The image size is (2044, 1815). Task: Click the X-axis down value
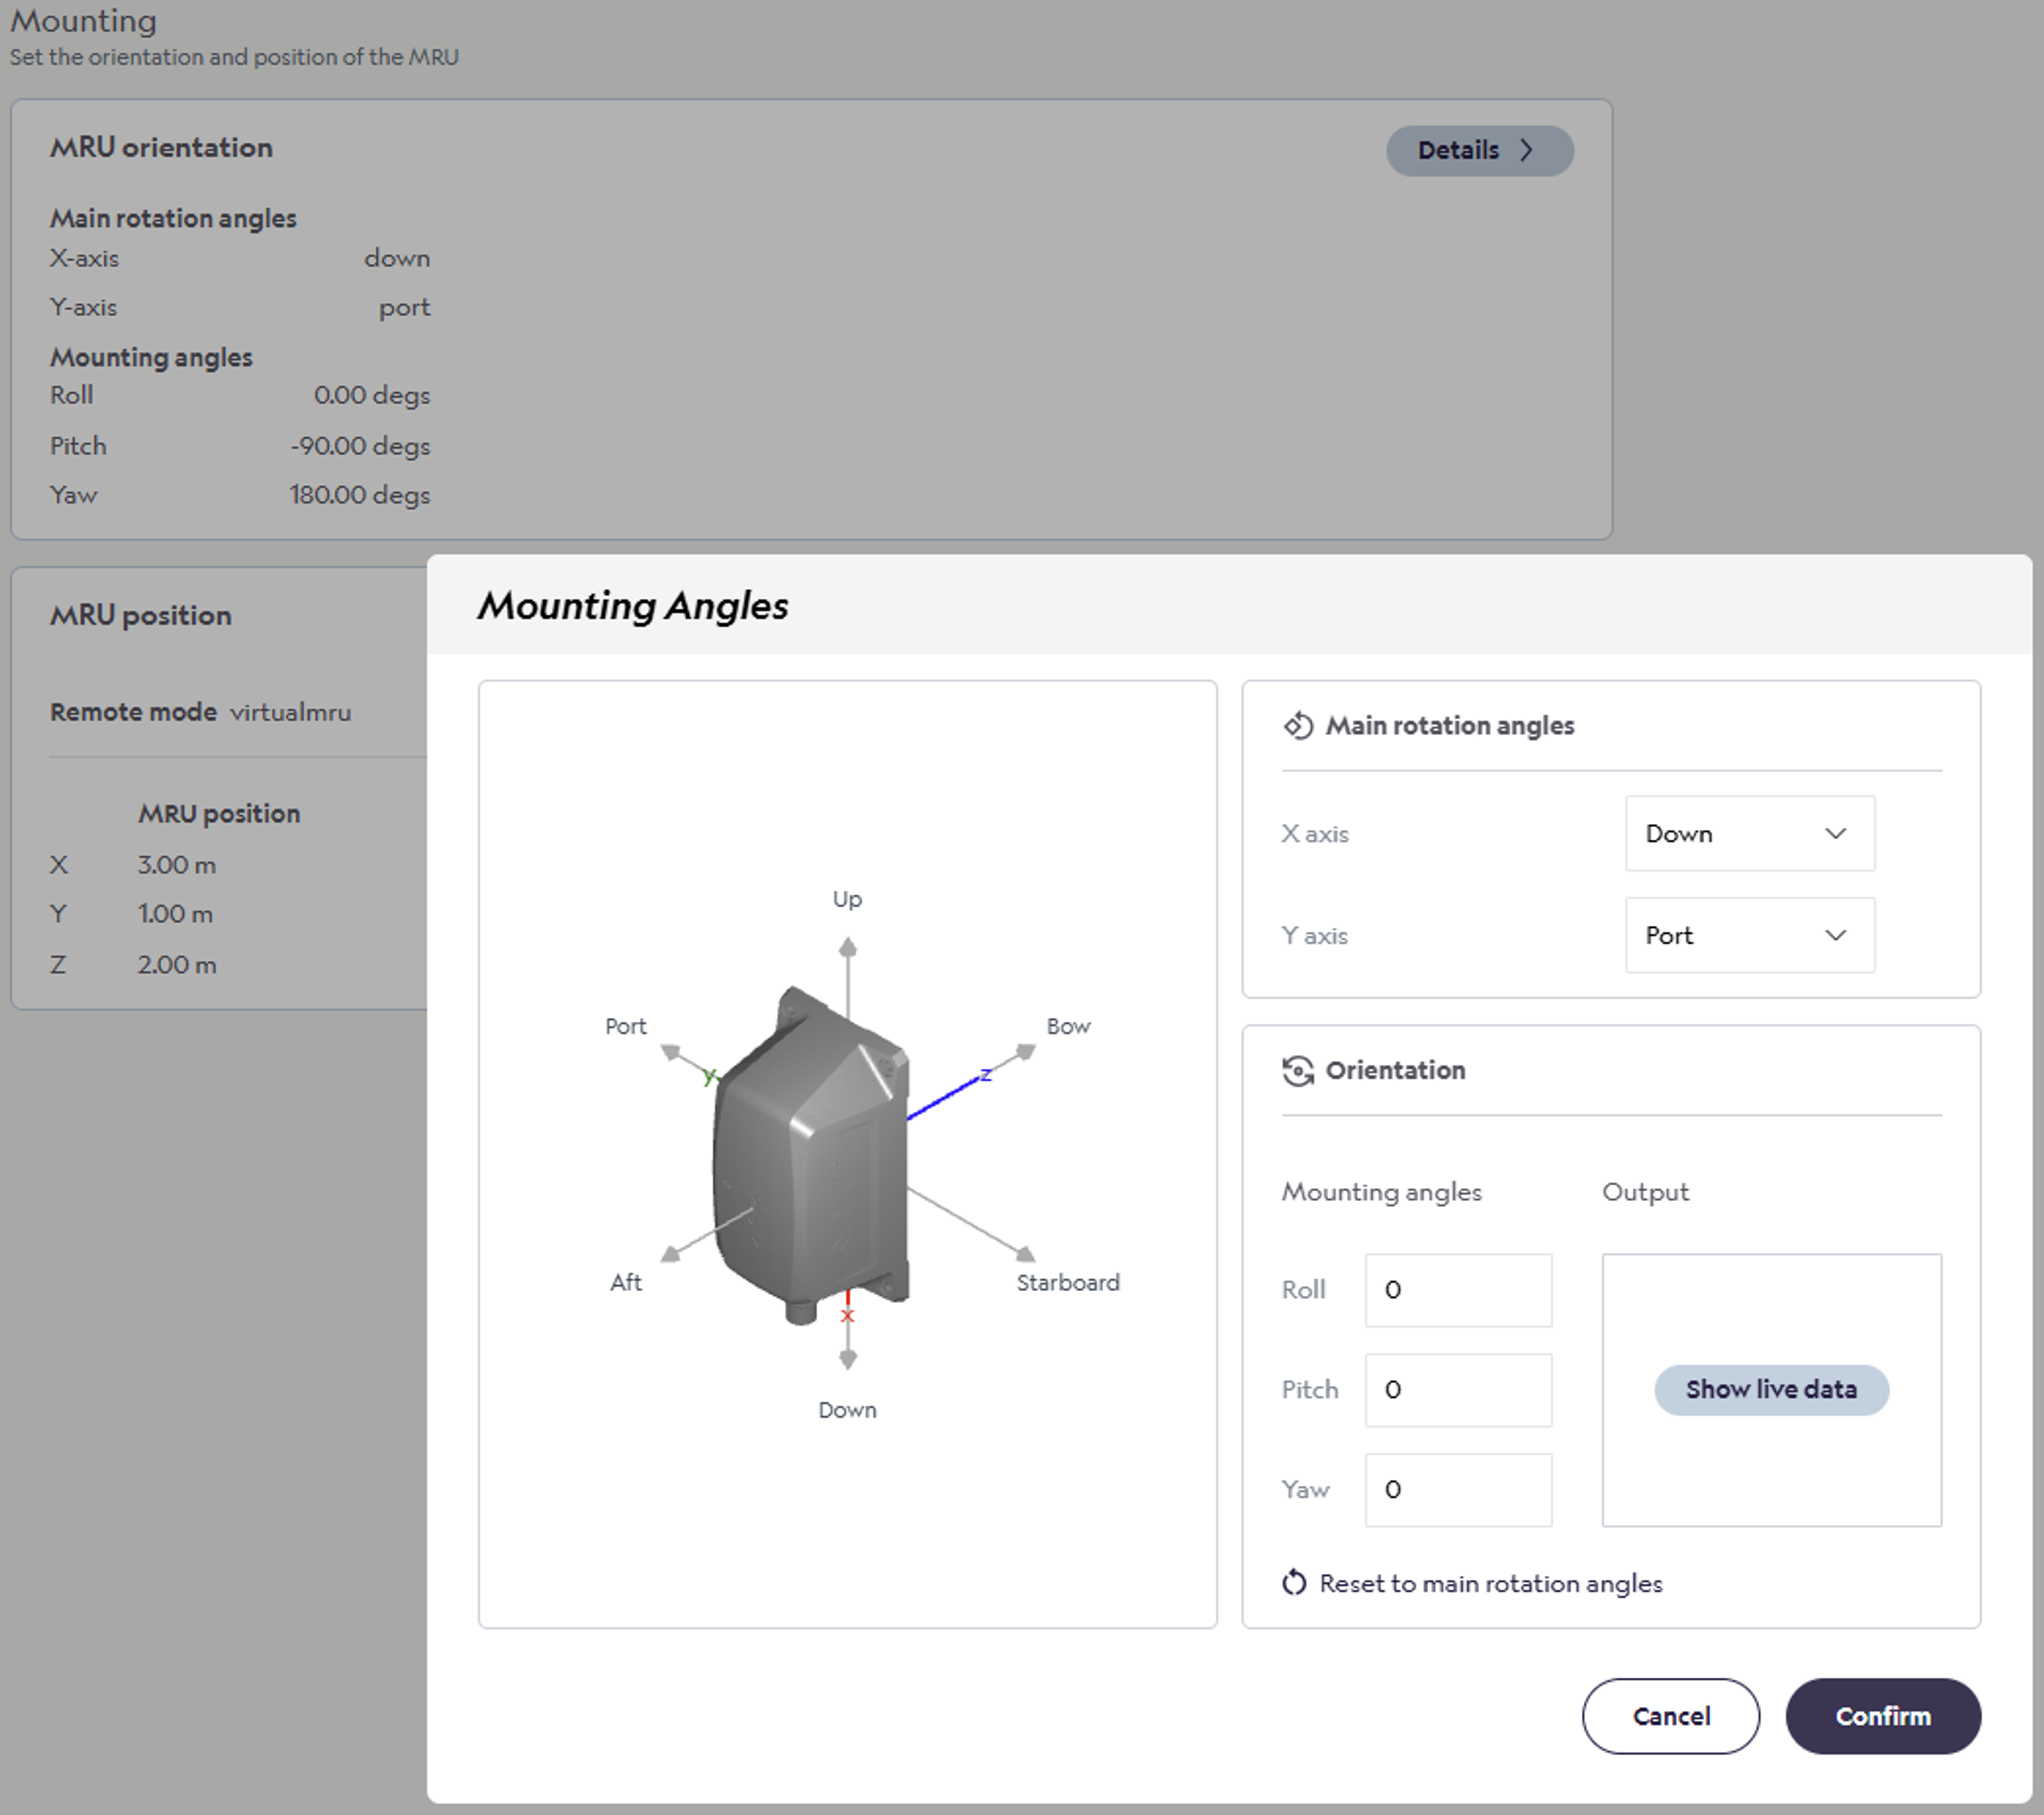[397, 258]
